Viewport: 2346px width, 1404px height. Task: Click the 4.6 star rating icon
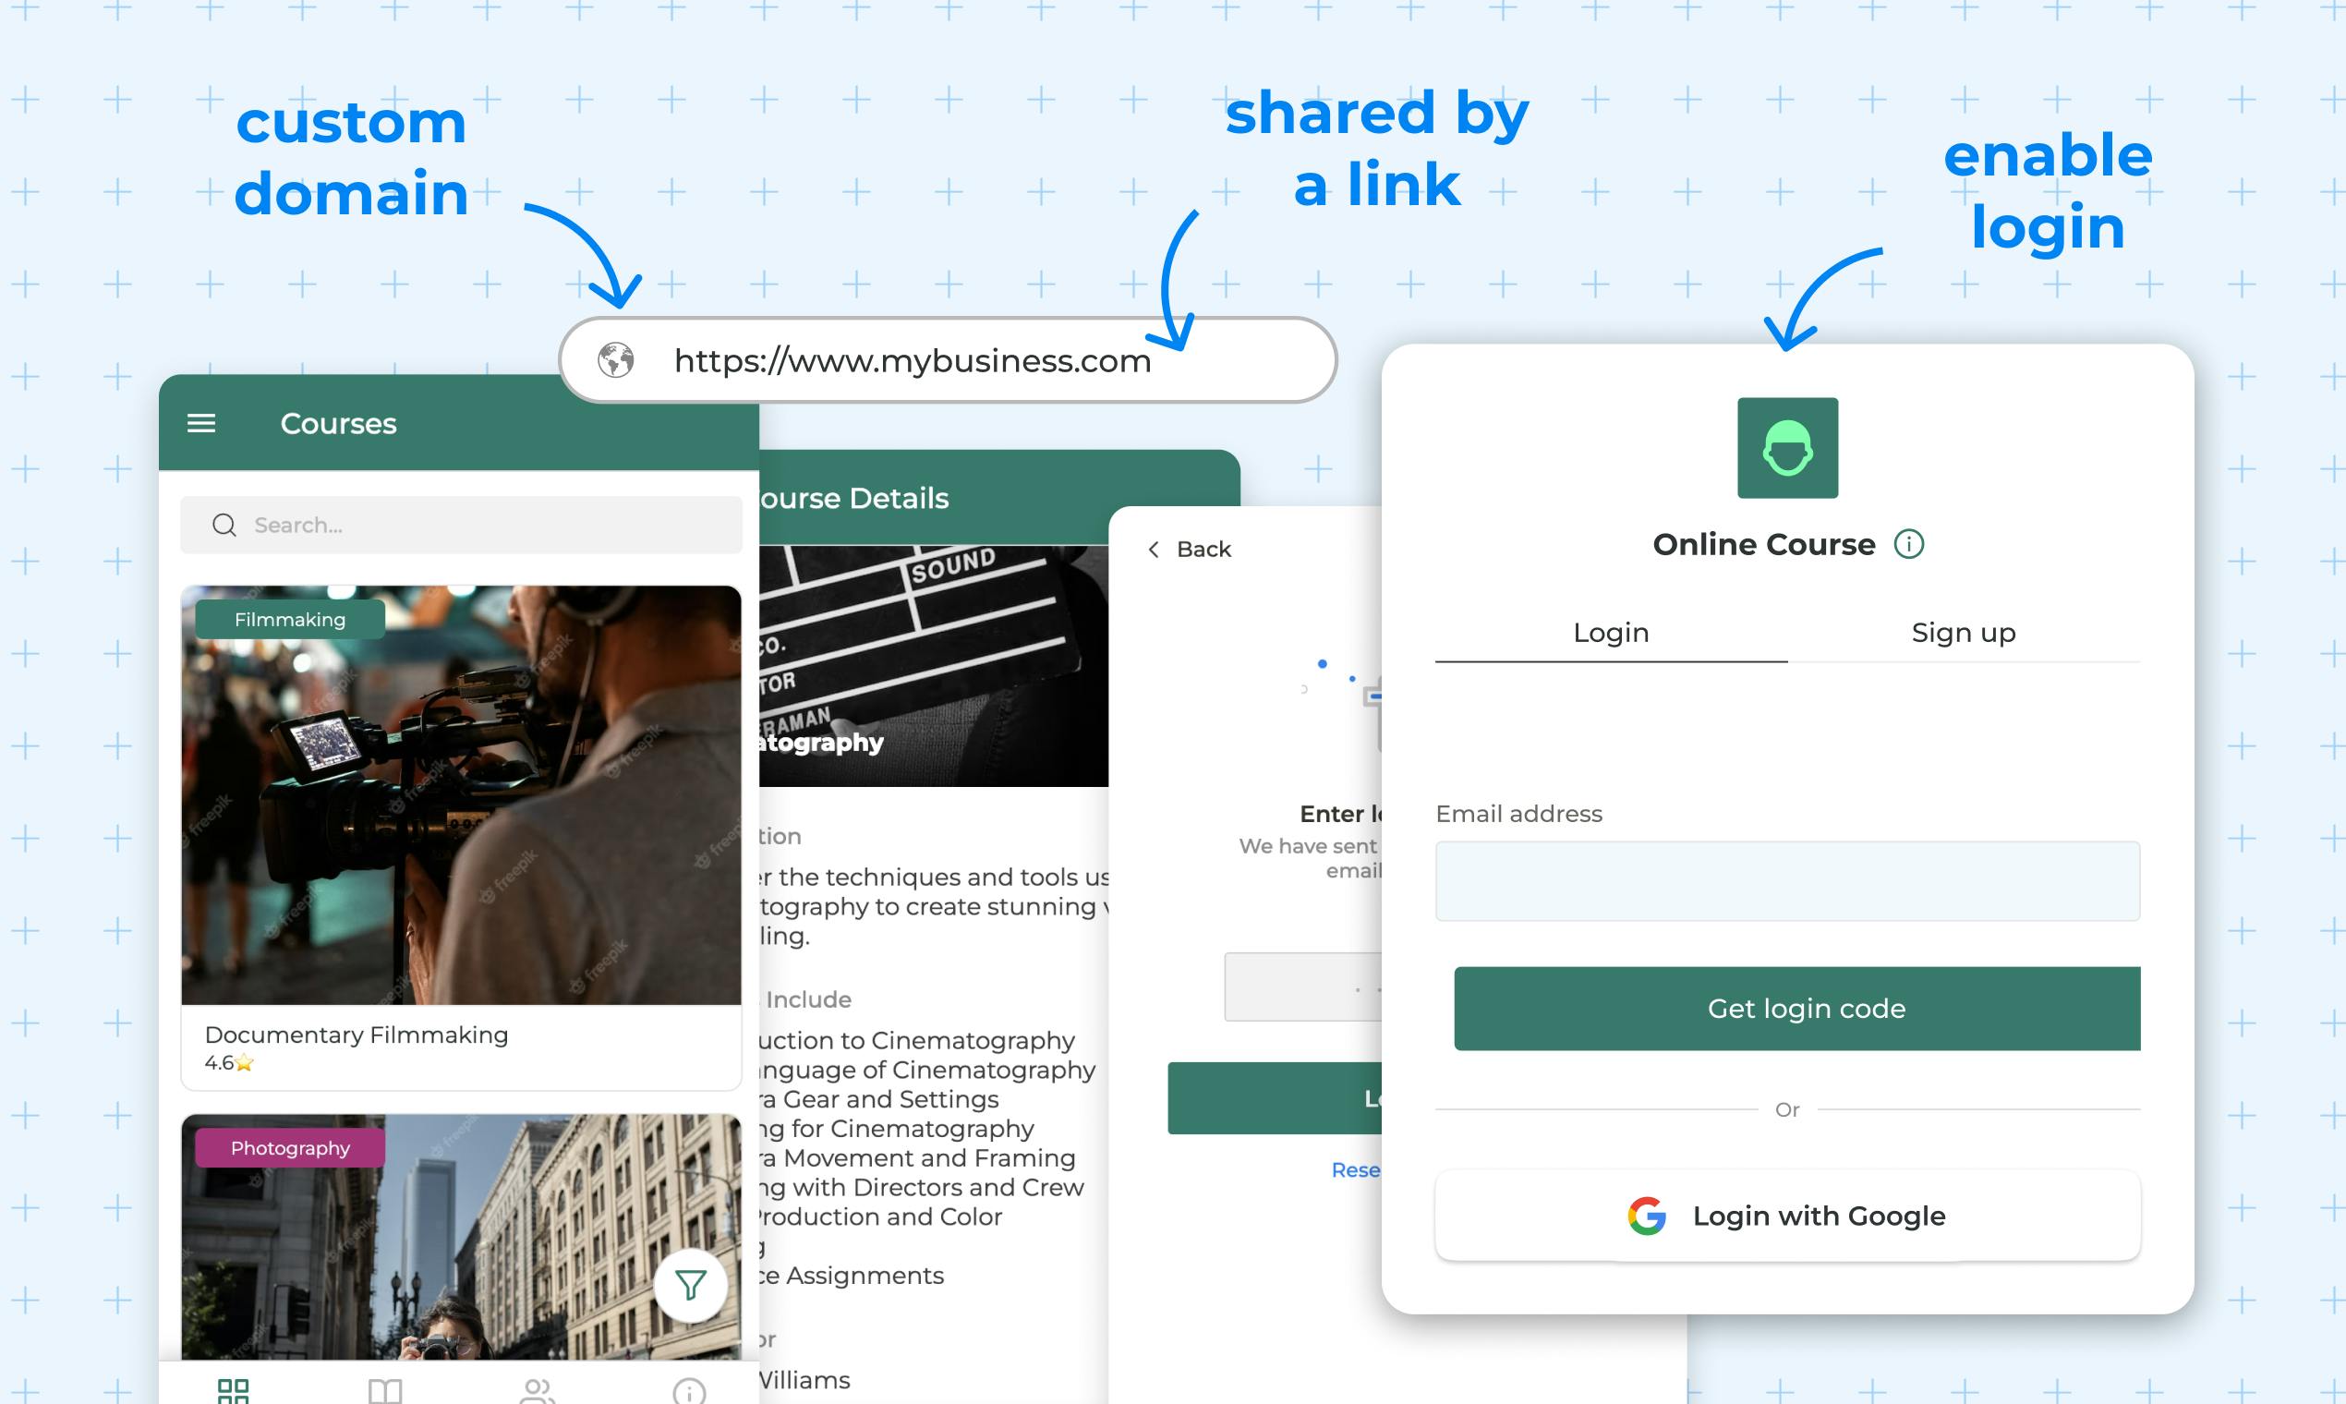[x=245, y=1063]
